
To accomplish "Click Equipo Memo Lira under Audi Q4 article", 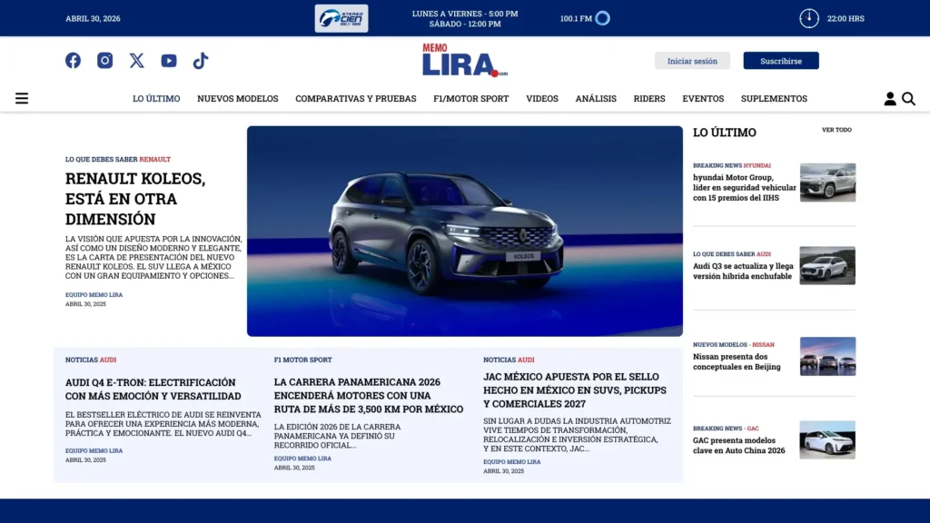I will 94,450.
